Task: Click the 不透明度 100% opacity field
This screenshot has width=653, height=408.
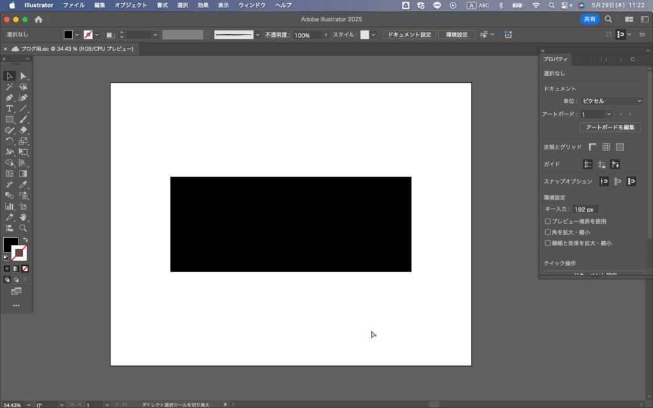Action: pyautogui.click(x=307, y=35)
